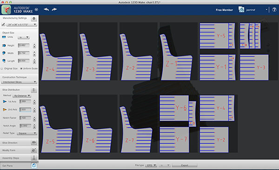279x170 pixels.
Task: Open the Relief Type Square dropdown
Action: pos(27,133)
